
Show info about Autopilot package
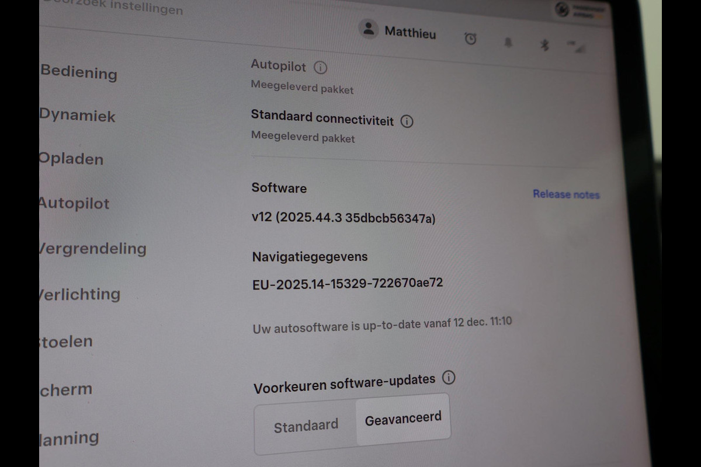[320, 68]
